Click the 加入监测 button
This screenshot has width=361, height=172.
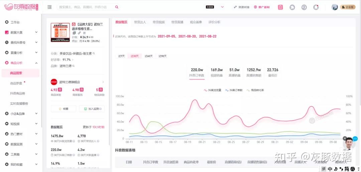(92, 109)
